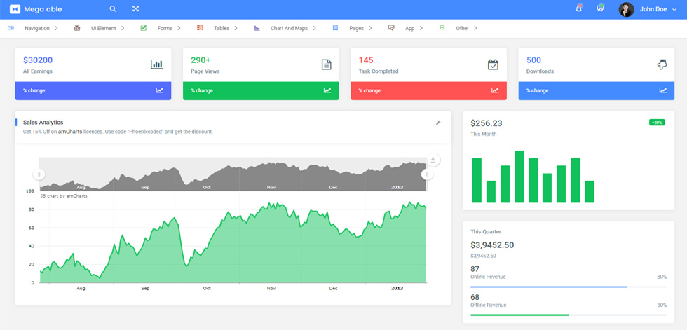
Task: Expand the chevron next to Other
Action: point(475,29)
